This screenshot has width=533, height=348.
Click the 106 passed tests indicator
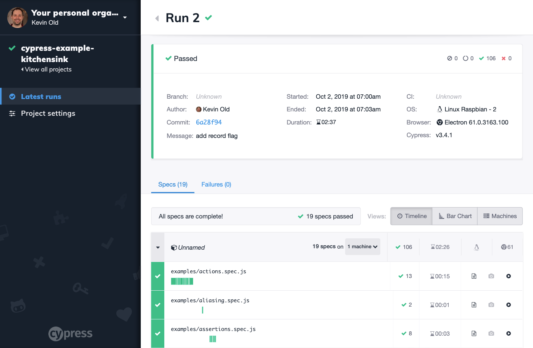(x=487, y=58)
